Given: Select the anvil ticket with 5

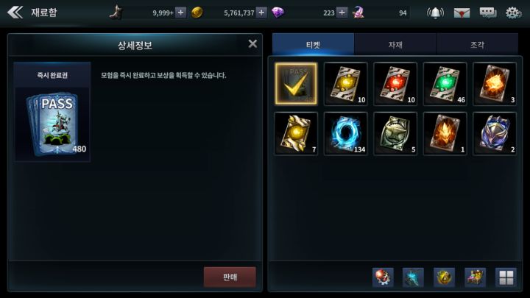Looking at the screenshot, I should click(x=395, y=133).
